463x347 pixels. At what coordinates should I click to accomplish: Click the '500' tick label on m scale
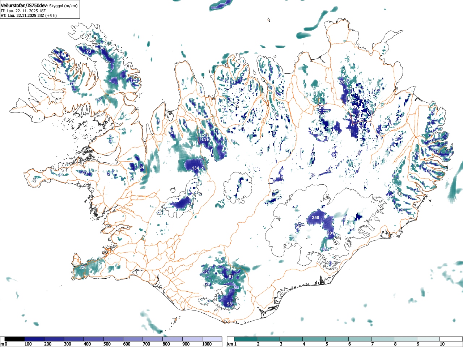107,344
